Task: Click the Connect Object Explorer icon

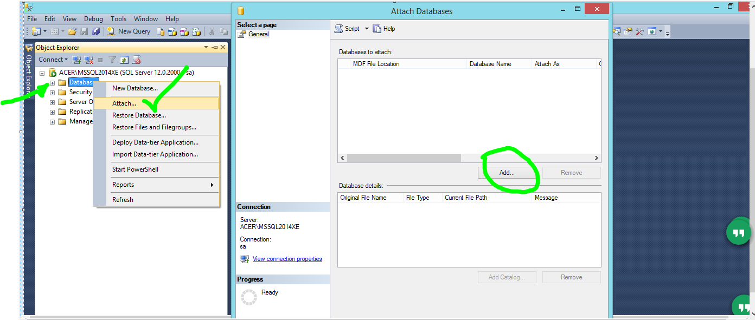Action: 77,60
